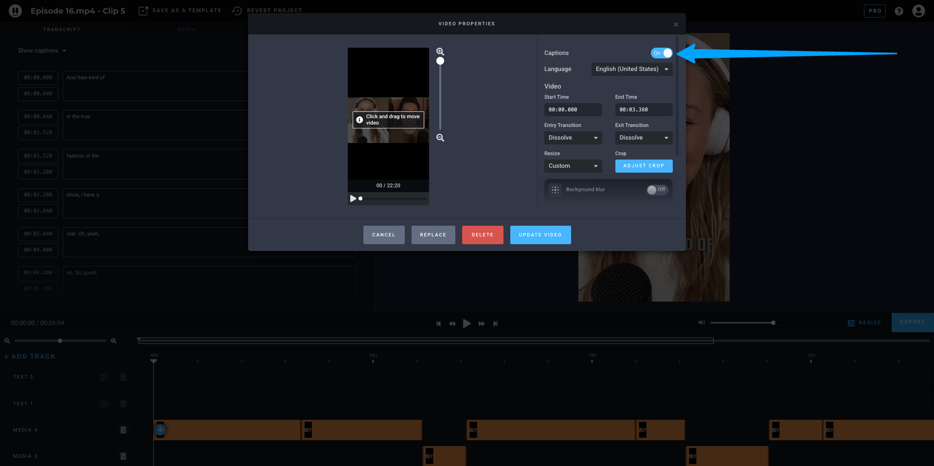Image resolution: width=934 pixels, height=466 pixels.
Task: Zoom out on the video preview
Action: click(440, 138)
